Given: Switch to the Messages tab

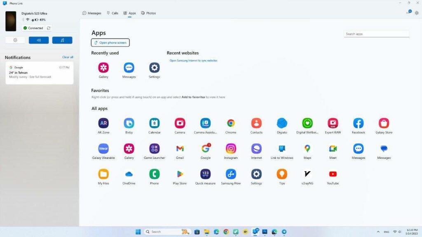Looking at the screenshot, I should tap(92, 13).
